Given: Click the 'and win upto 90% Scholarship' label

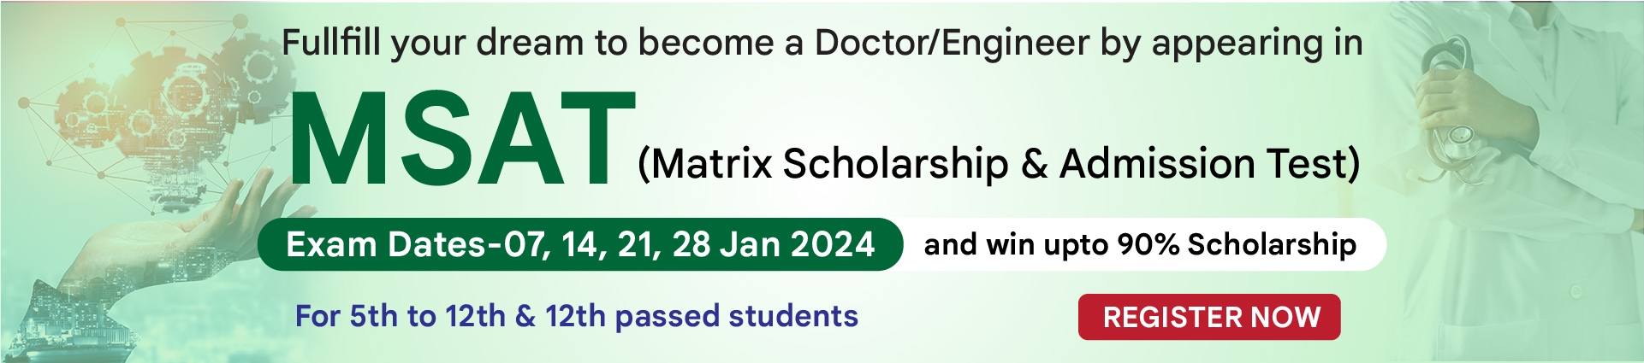Looking at the screenshot, I should (x=1140, y=244).
